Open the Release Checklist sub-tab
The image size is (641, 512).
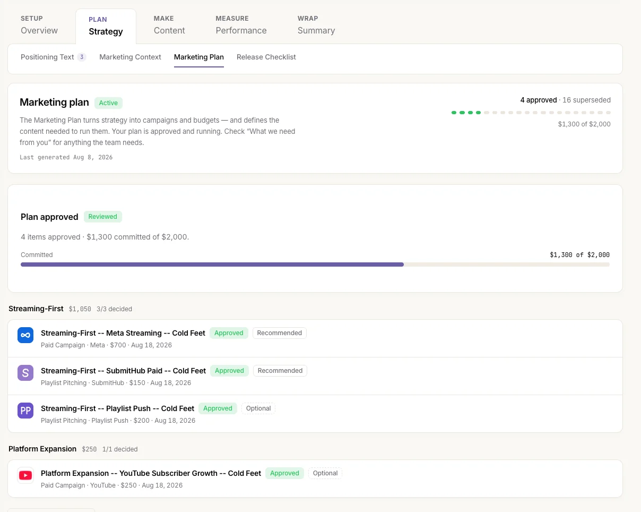point(266,57)
